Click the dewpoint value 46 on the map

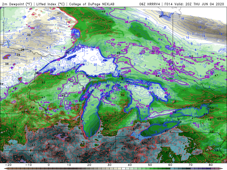(118, 53)
